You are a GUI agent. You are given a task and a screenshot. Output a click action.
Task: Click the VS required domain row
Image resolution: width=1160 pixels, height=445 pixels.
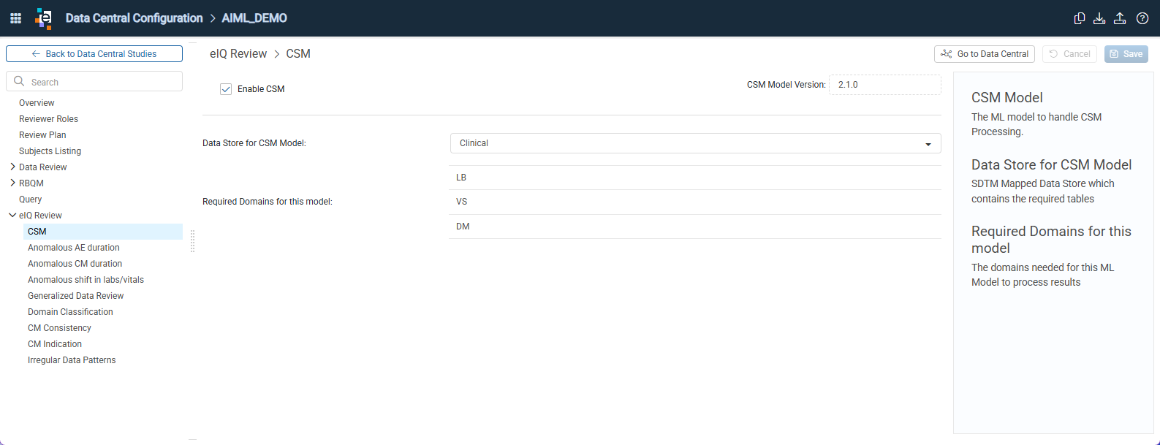pyautogui.click(x=695, y=202)
